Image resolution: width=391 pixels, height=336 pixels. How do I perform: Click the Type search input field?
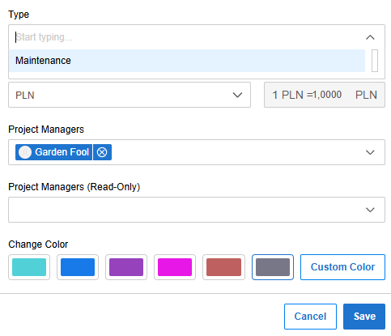[186, 37]
